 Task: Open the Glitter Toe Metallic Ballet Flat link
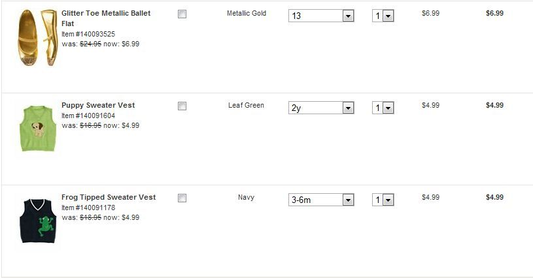pos(105,13)
